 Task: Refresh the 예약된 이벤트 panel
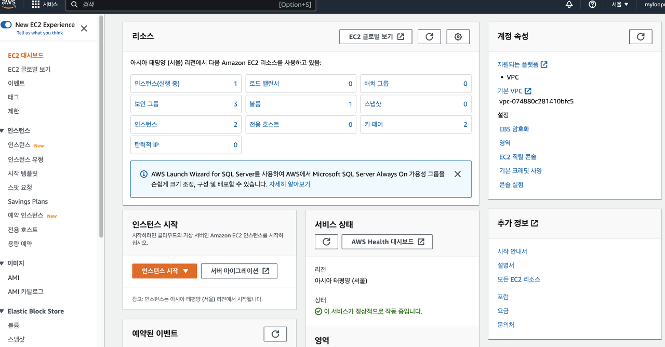tap(275, 334)
